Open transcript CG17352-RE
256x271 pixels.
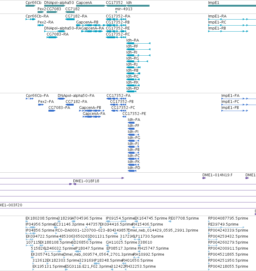pyautogui.click(x=118, y=28)
